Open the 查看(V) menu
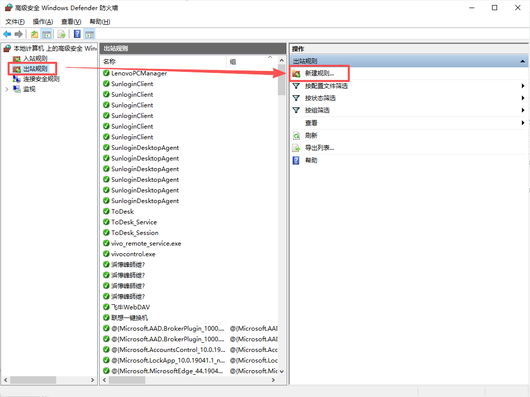 pos(71,22)
